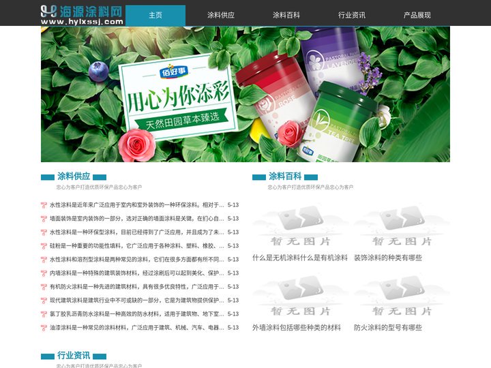Viewport: 491px width, 368px height.
Task: Click paint-roller icon beside 水性涂料和溶剂型涂料 row
Action: [x=44, y=260]
